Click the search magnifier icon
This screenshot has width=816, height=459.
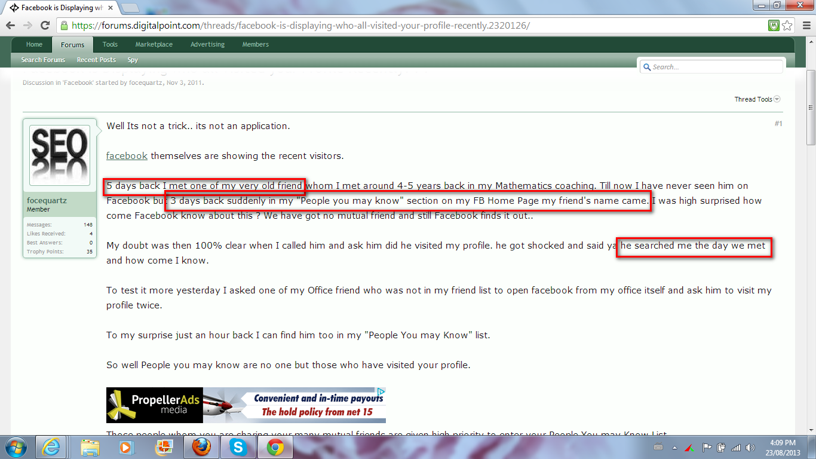tap(646, 67)
